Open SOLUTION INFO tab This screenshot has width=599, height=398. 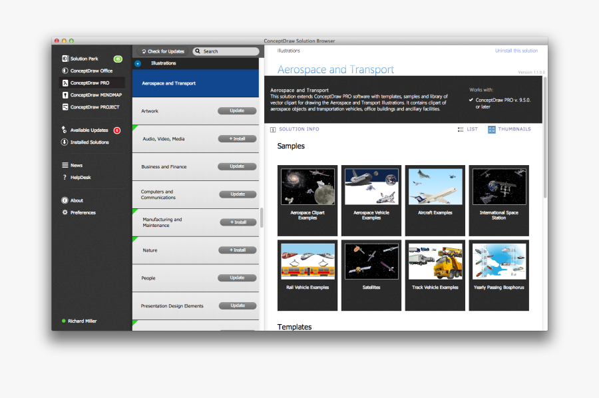tap(299, 129)
